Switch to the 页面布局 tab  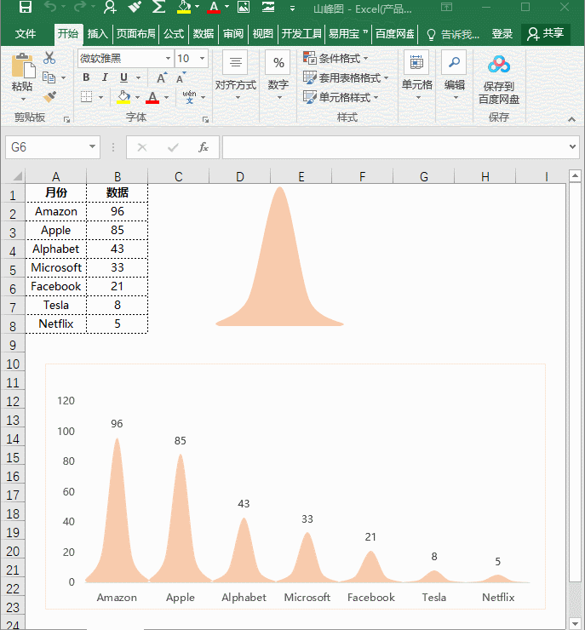135,34
